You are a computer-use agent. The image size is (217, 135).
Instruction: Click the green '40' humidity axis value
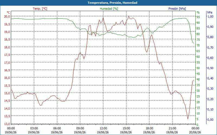click(x=198, y=79)
